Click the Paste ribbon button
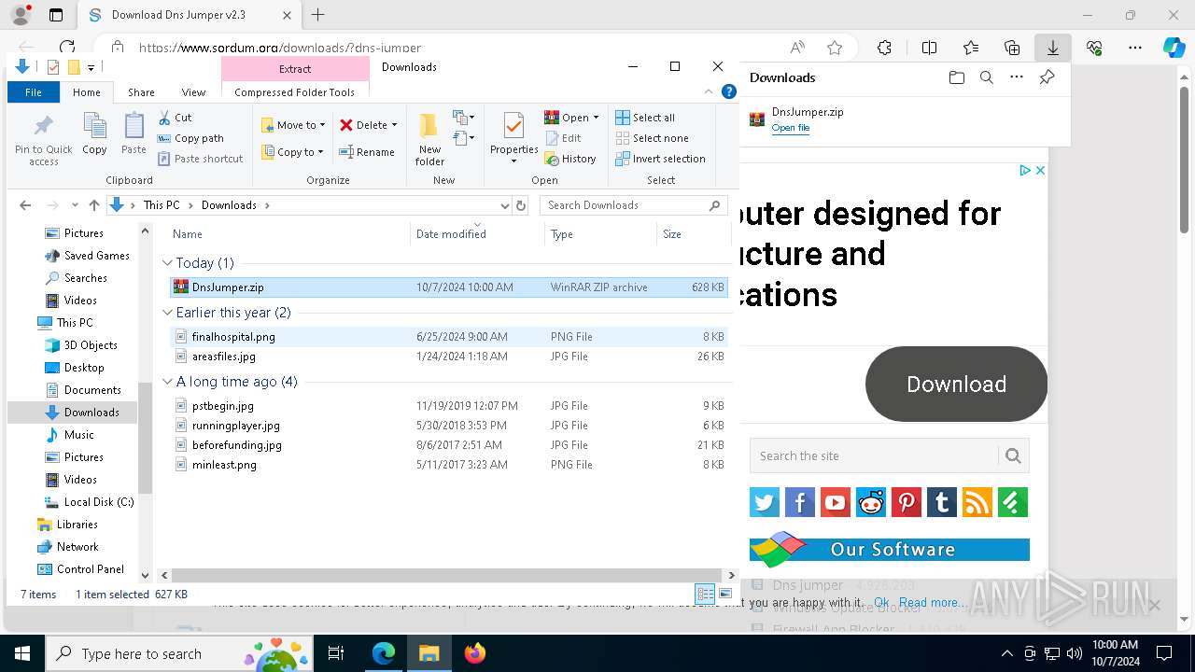The width and height of the screenshot is (1195, 672). (x=134, y=133)
